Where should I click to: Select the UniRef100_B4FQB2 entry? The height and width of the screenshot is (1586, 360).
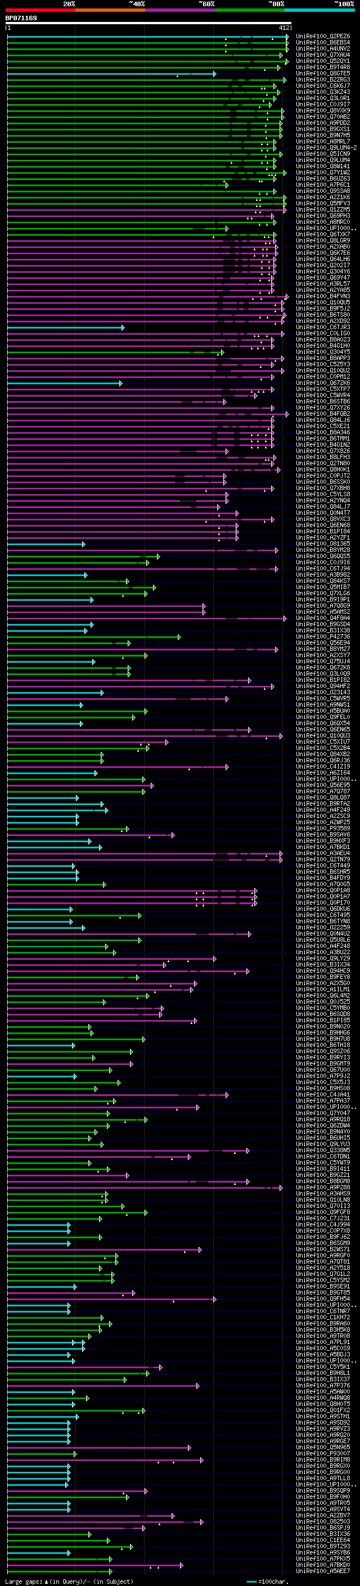click(323, 414)
